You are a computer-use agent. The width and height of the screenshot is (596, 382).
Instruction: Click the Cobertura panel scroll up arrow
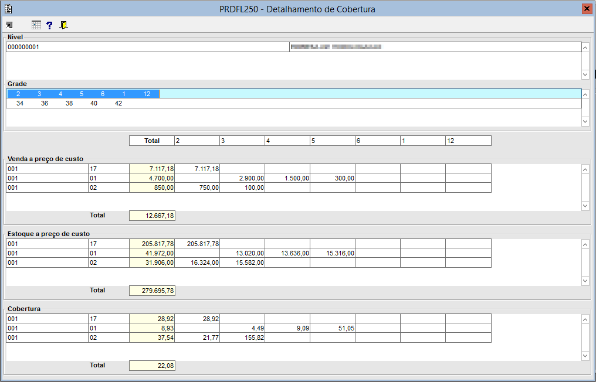tap(585, 319)
